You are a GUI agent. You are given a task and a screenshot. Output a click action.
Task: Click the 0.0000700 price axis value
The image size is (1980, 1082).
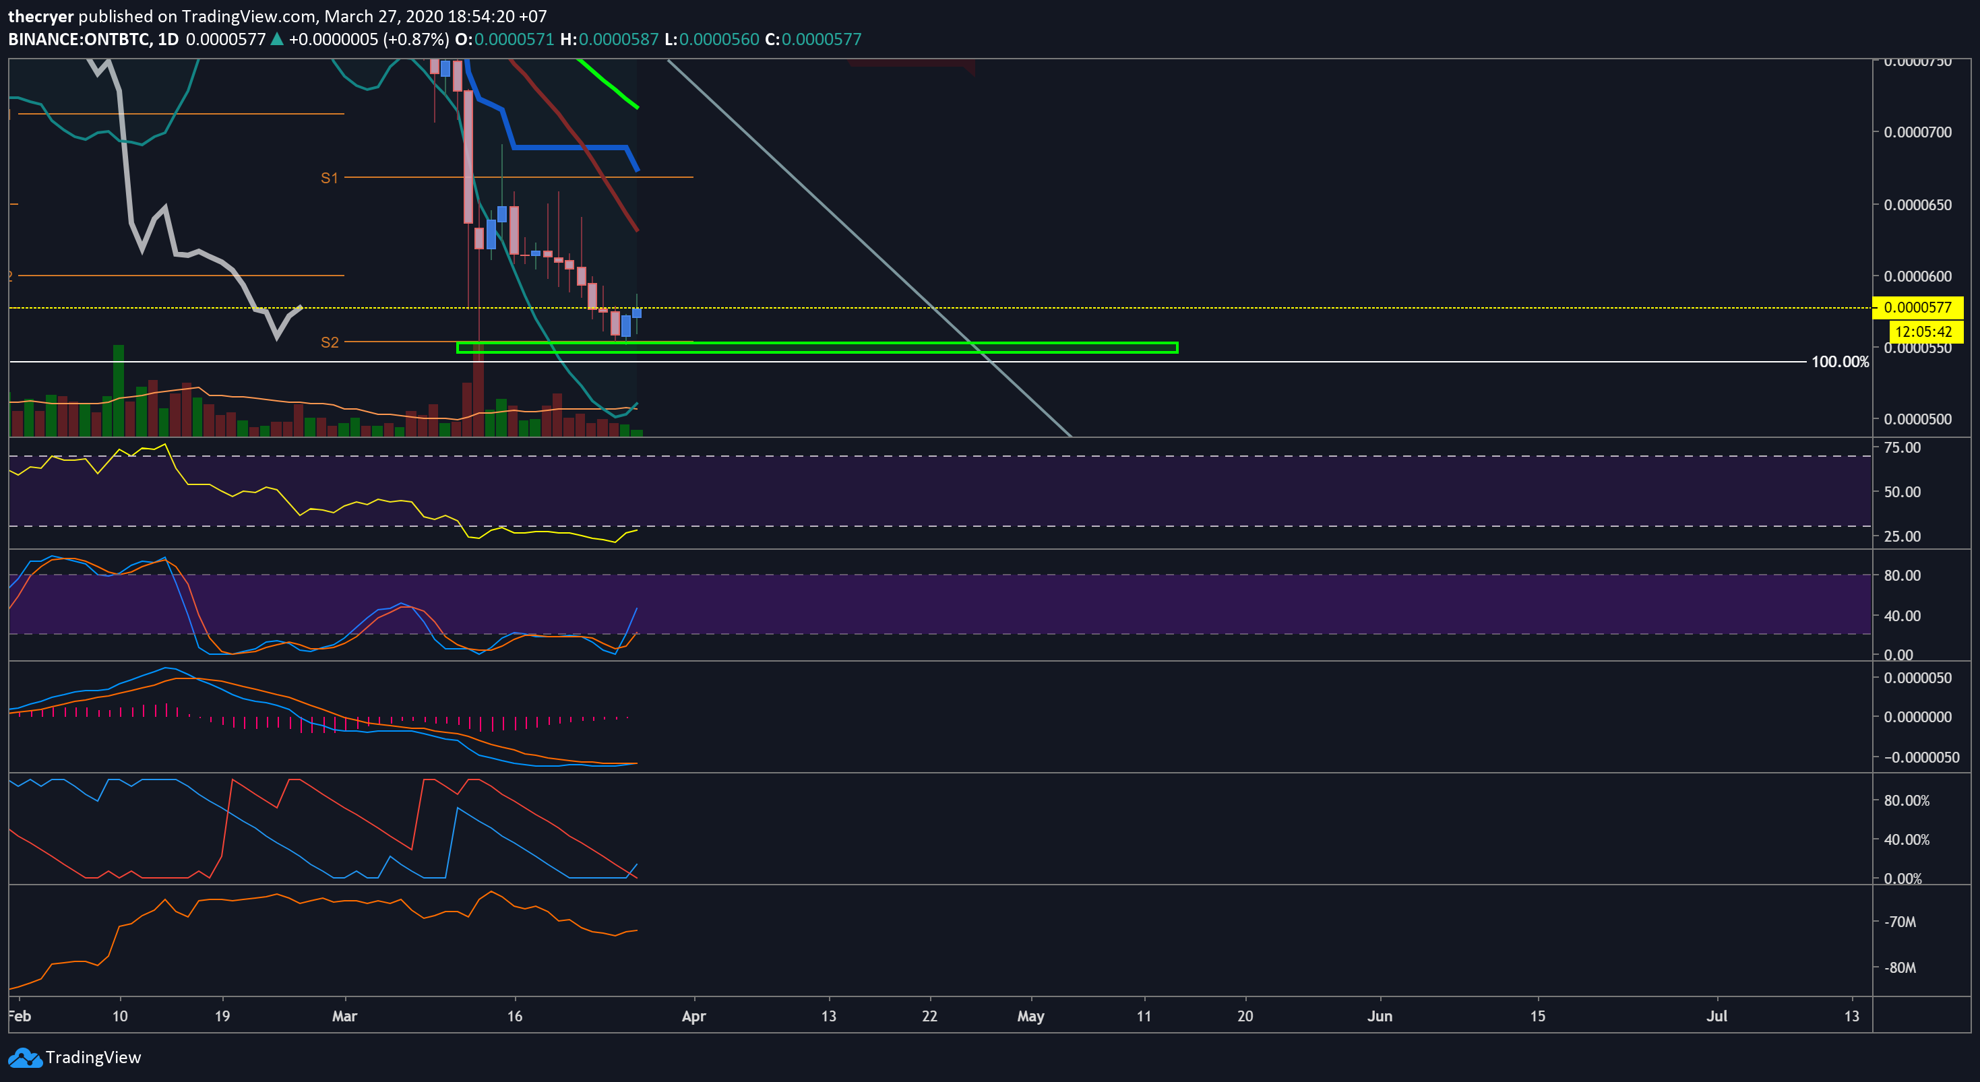tap(1917, 132)
